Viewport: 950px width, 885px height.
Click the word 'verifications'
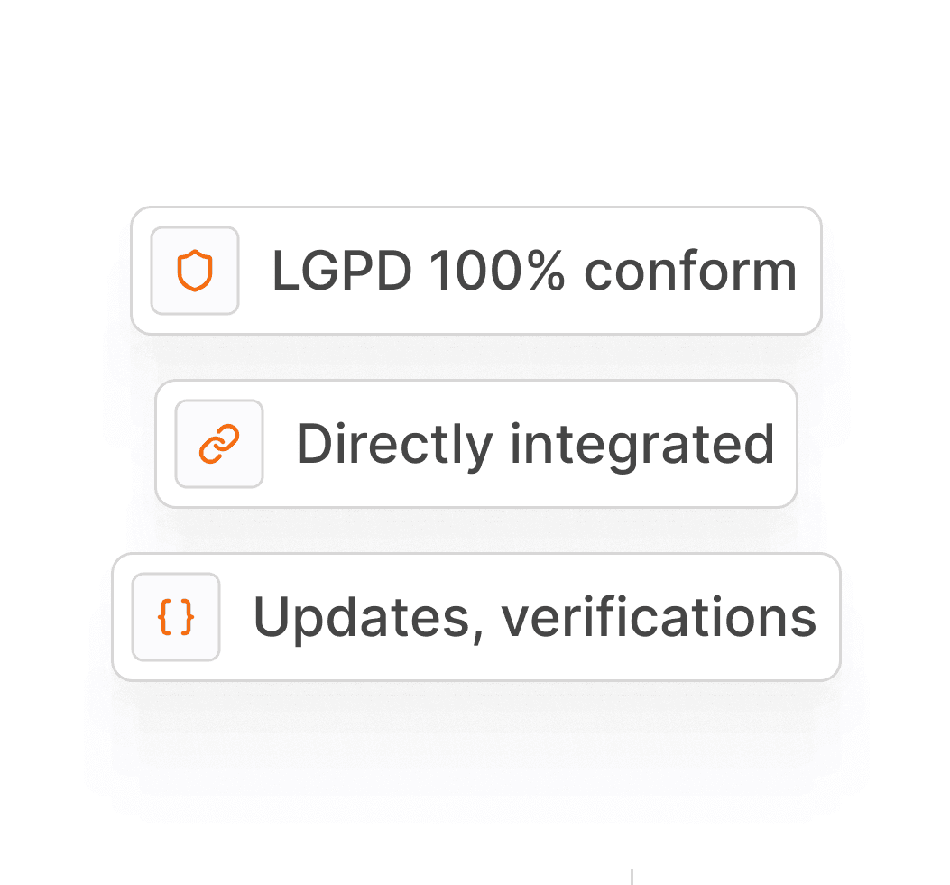click(659, 617)
